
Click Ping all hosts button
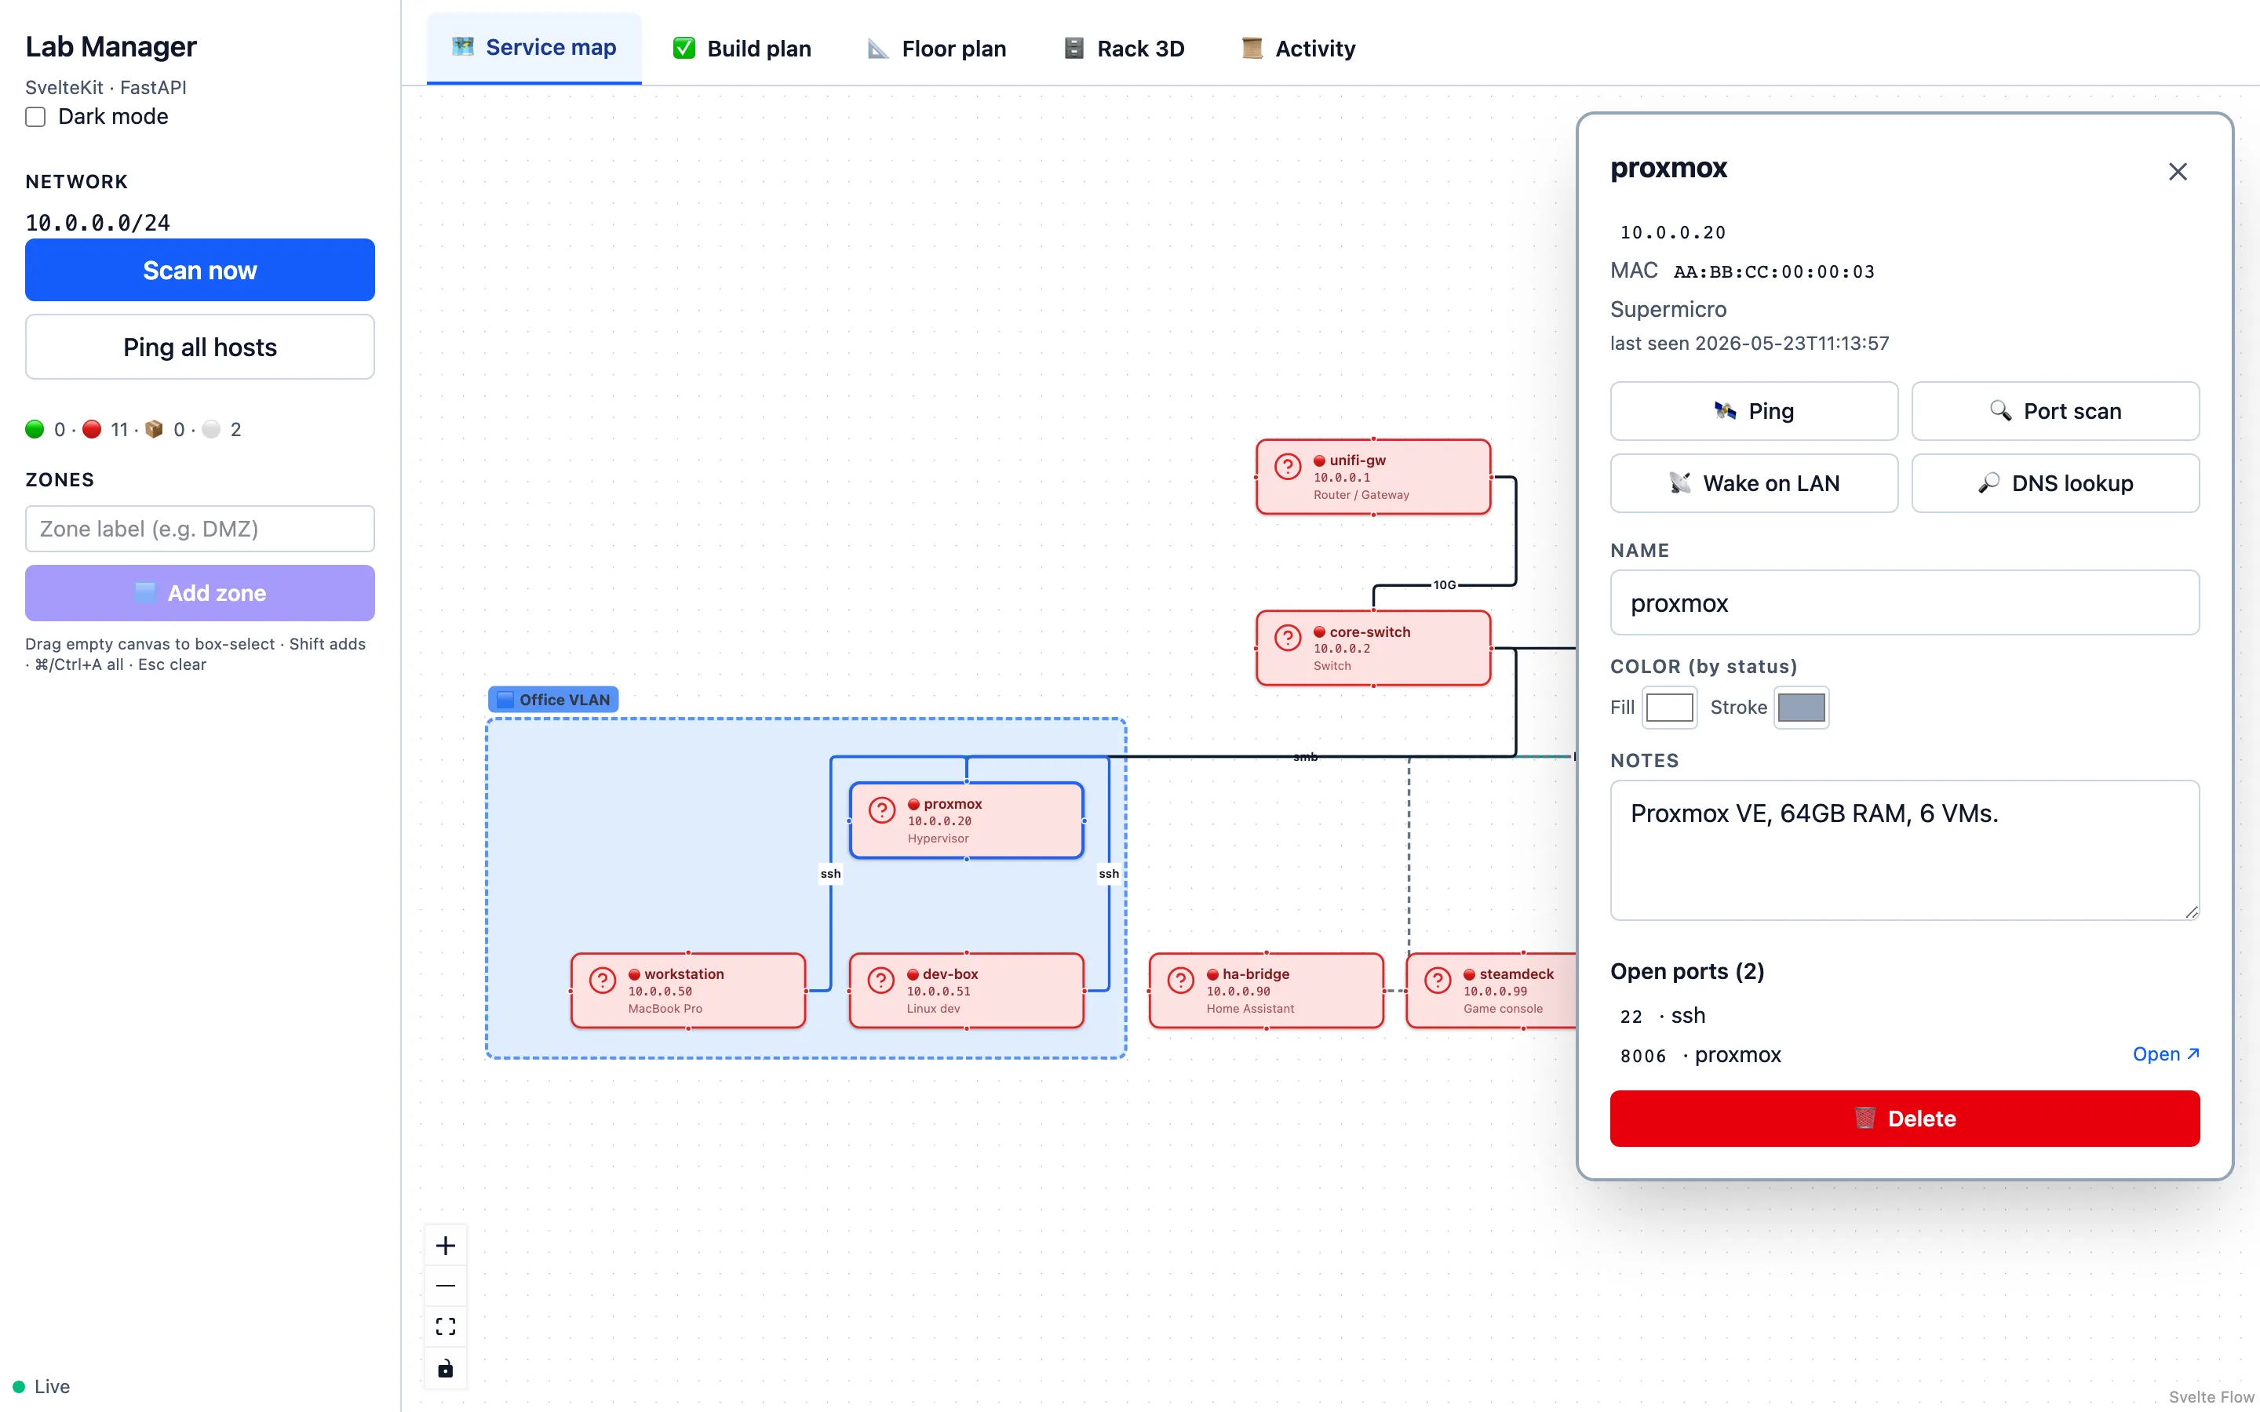pyautogui.click(x=200, y=348)
